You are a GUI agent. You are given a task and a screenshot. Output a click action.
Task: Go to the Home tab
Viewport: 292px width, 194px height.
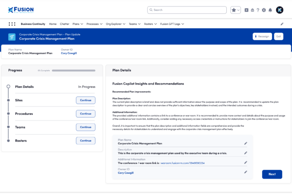tap(53, 24)
